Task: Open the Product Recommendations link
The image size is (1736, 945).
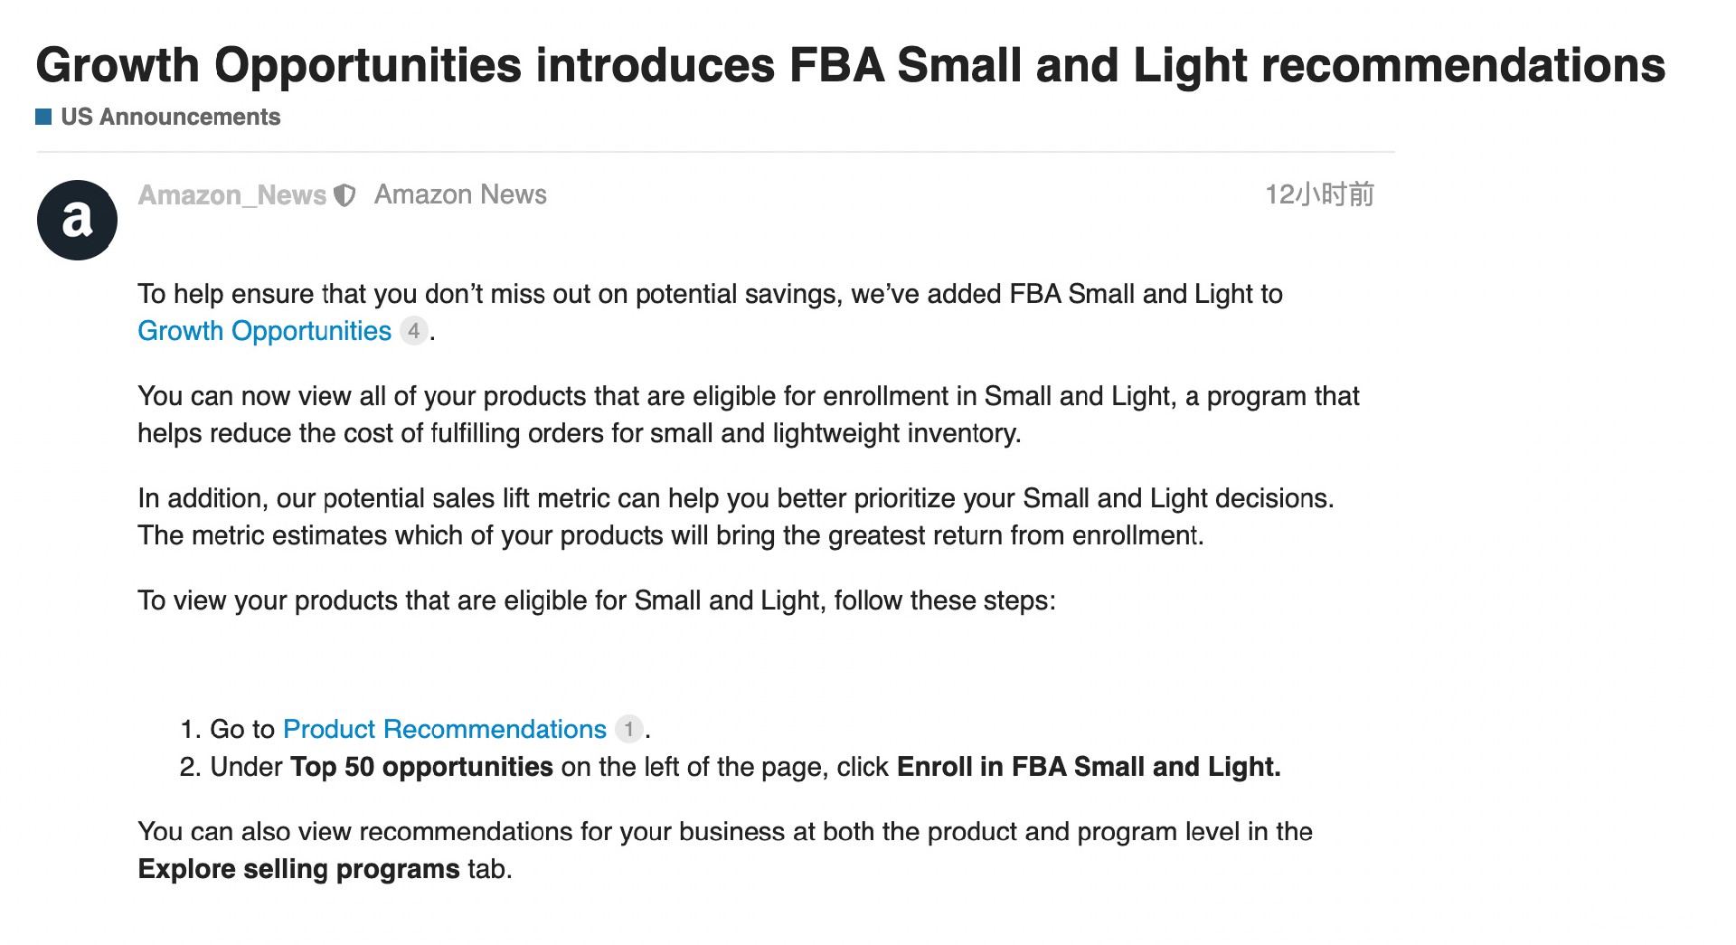Action: click(x=444, y=729)
